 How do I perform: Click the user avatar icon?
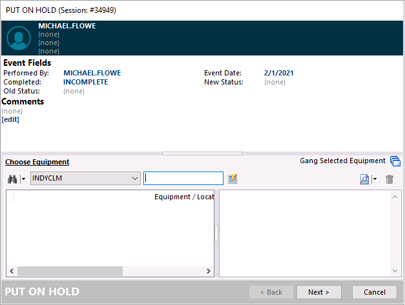click(x=19, y=38)
